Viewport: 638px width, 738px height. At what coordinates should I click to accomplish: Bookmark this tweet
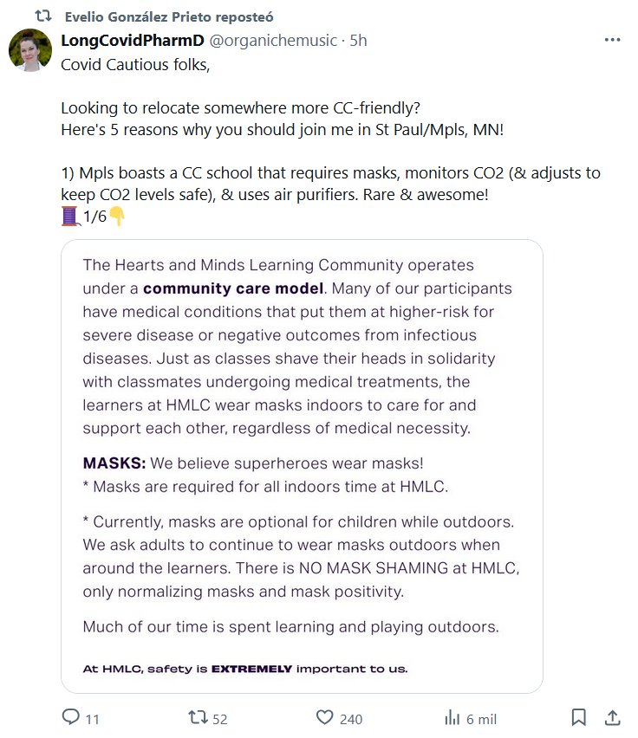pyautogui.click(x=579, y=718)
